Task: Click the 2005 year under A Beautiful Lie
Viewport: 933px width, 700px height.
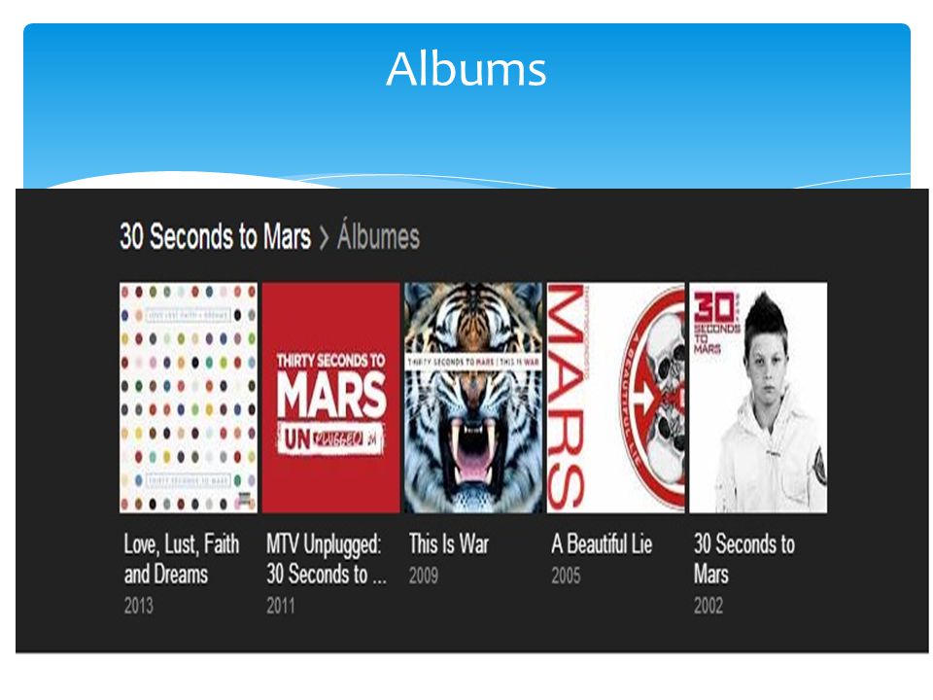Action: point(566,576)
